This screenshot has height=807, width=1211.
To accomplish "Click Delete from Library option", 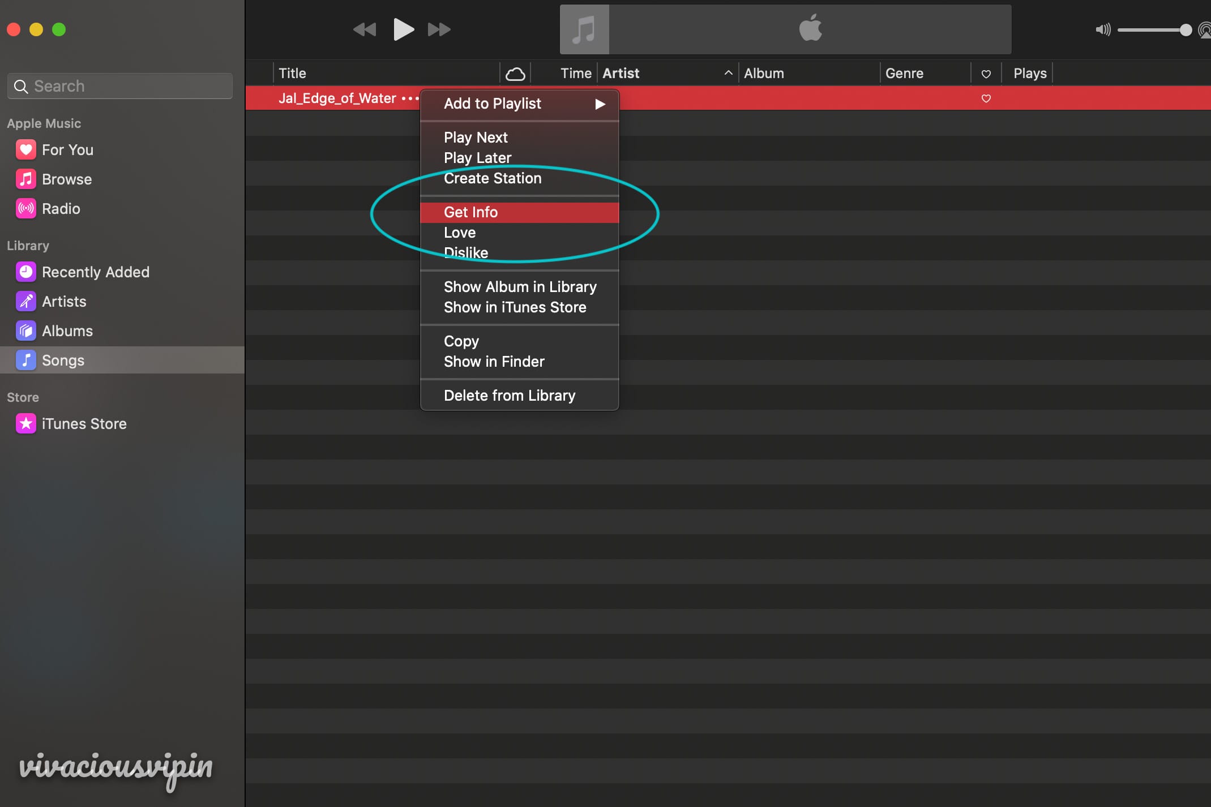I will [x=509, y=394].
